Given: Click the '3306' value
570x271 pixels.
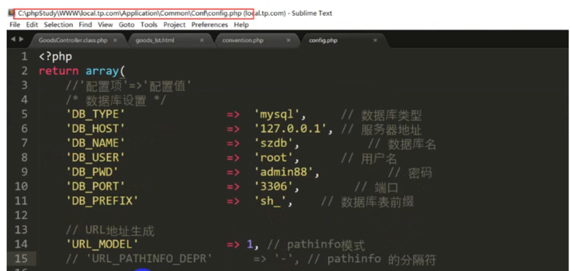Looking at the screenshot, I should pos(274,186).
